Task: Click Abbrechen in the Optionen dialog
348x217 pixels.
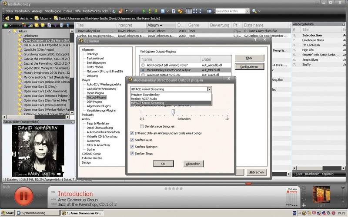Action: [x=256, y=172]
